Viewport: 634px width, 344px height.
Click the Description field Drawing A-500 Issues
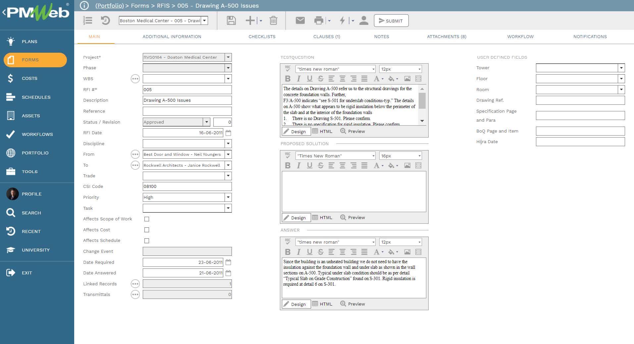(187, 100)
